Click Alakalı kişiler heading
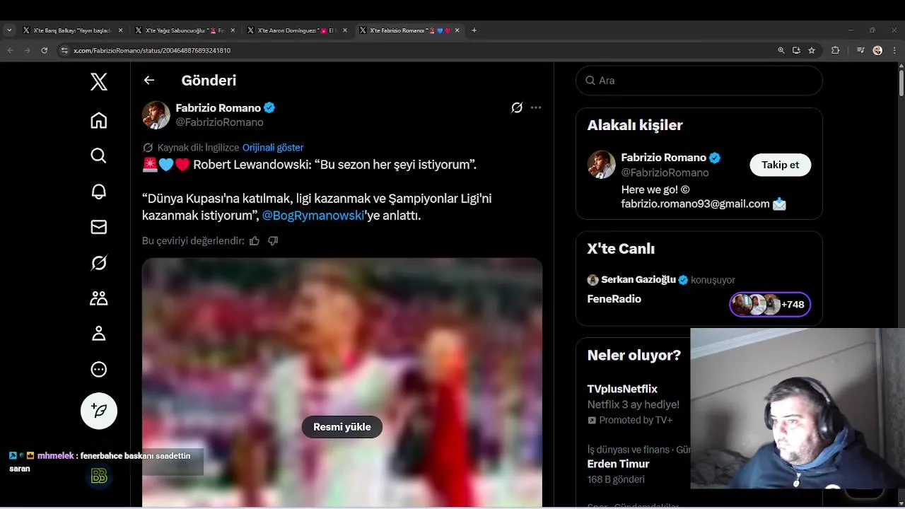 (635, 125)
